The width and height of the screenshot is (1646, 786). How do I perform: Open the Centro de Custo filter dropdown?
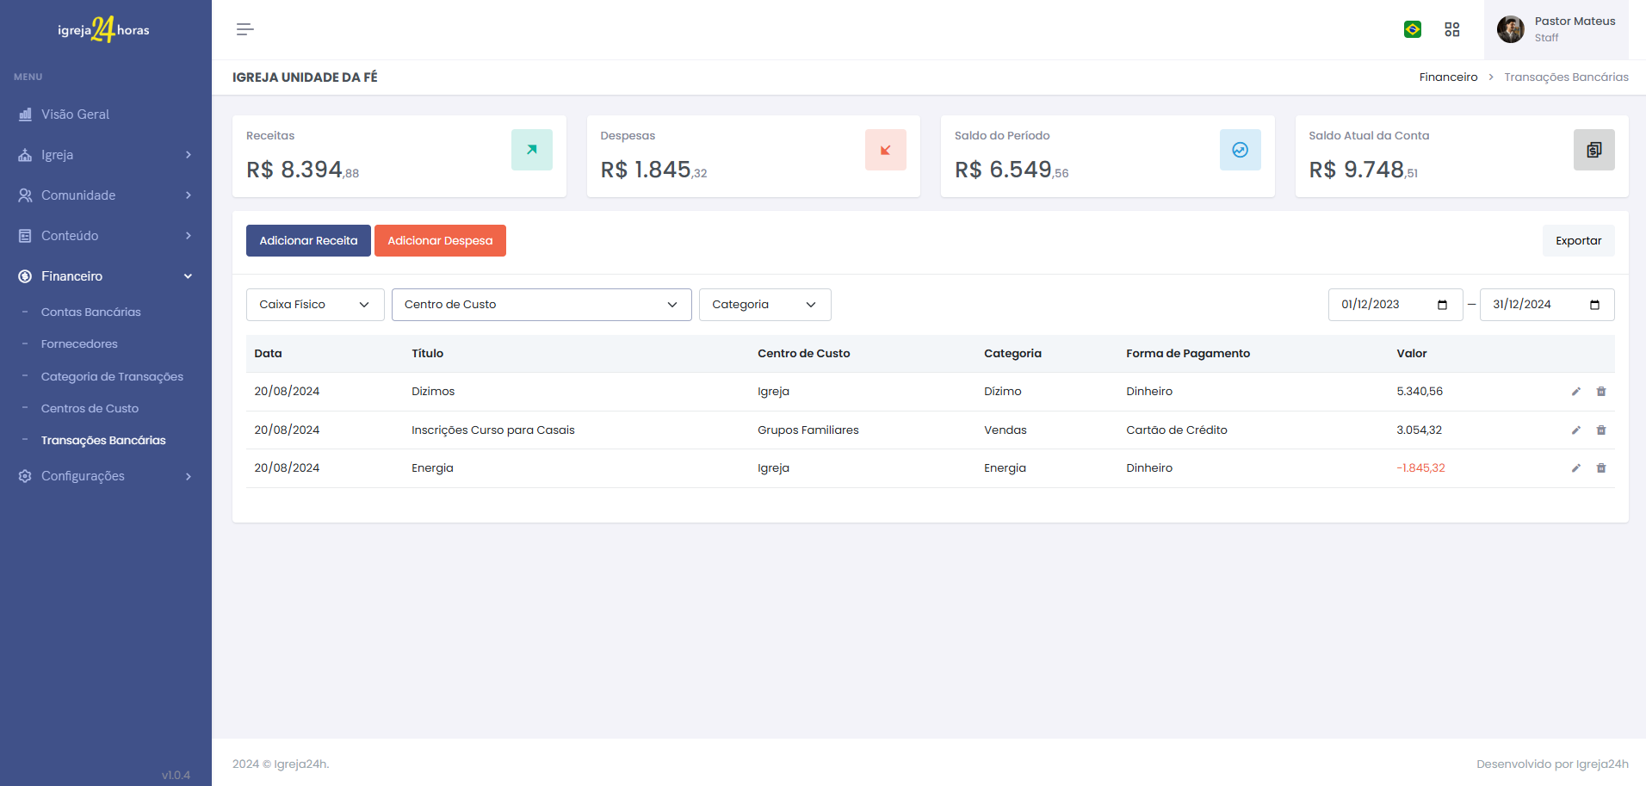(541, 305)
